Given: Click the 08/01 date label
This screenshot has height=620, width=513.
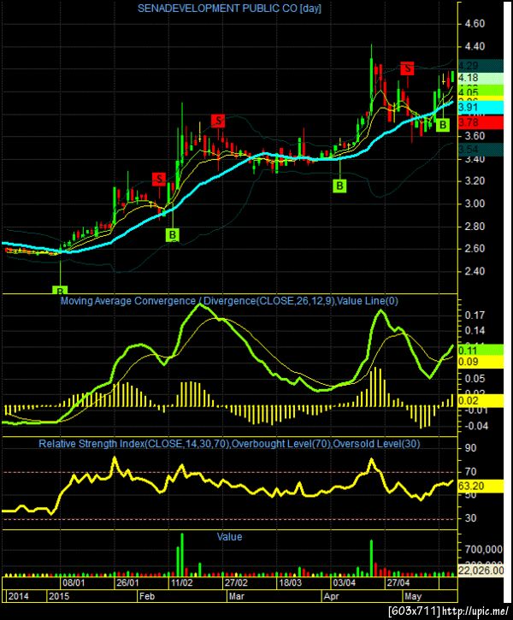Looking at the screenshot, I should click(74, 583).
